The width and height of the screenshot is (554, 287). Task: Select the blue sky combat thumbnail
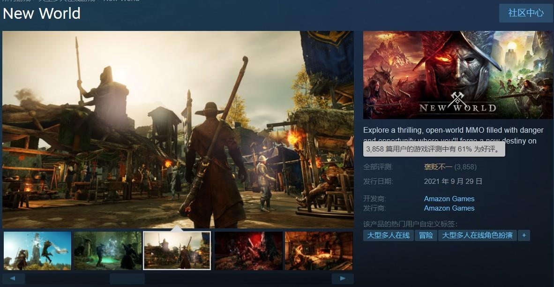(x=37, y=250)
